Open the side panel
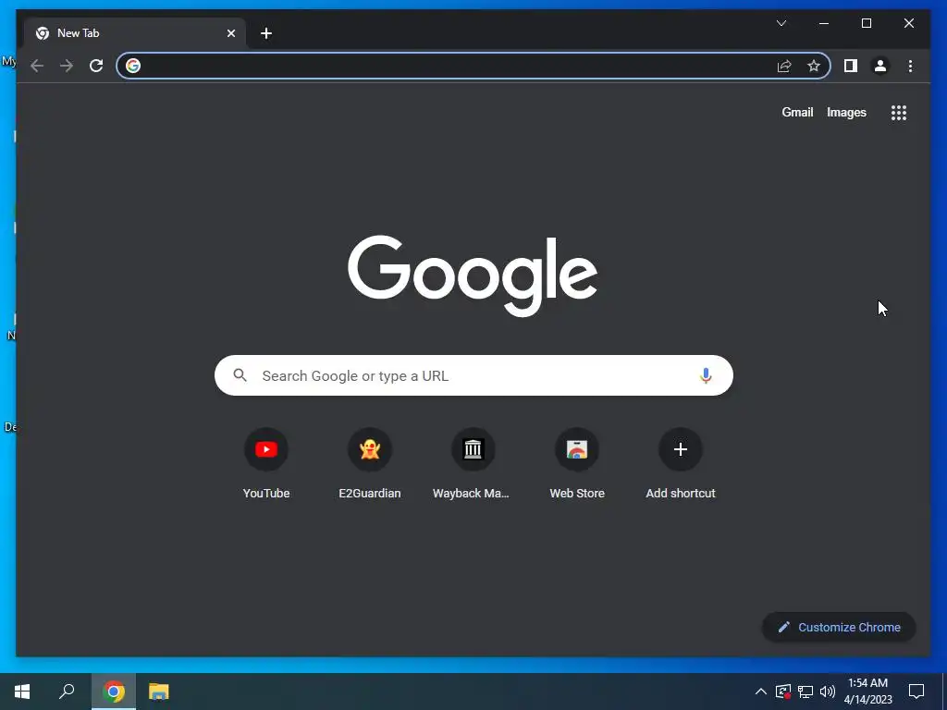 (x=851, y=66)
